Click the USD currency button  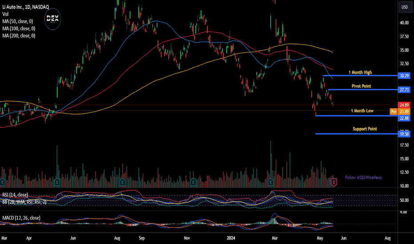click(x=405, y=7)
